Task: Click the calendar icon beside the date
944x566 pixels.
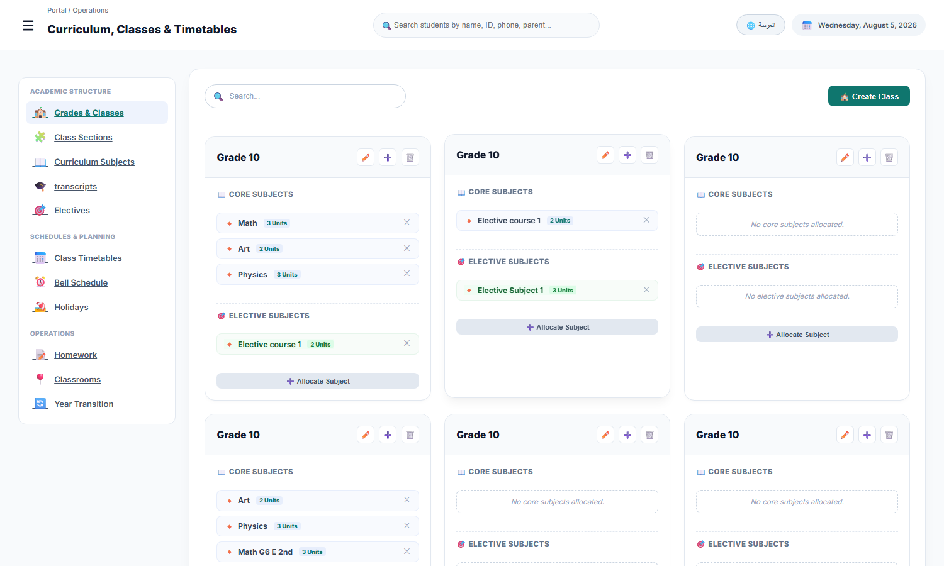Action: (x=807, y=26)
